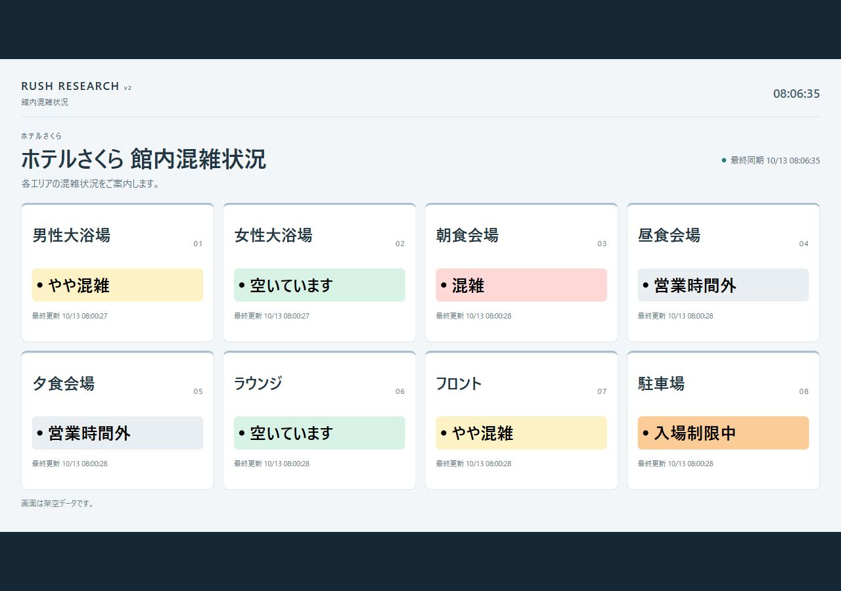Open the 朝食会場 card title
Viewport: 841px width, 591px height.
(467, 235)
